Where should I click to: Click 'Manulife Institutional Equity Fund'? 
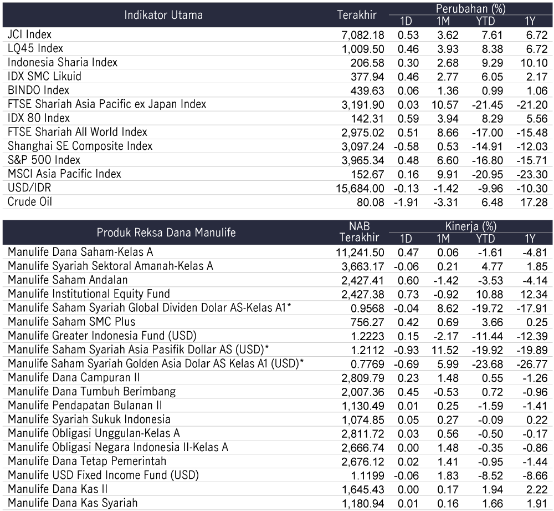pyautogui.click(x=89, y=294)
